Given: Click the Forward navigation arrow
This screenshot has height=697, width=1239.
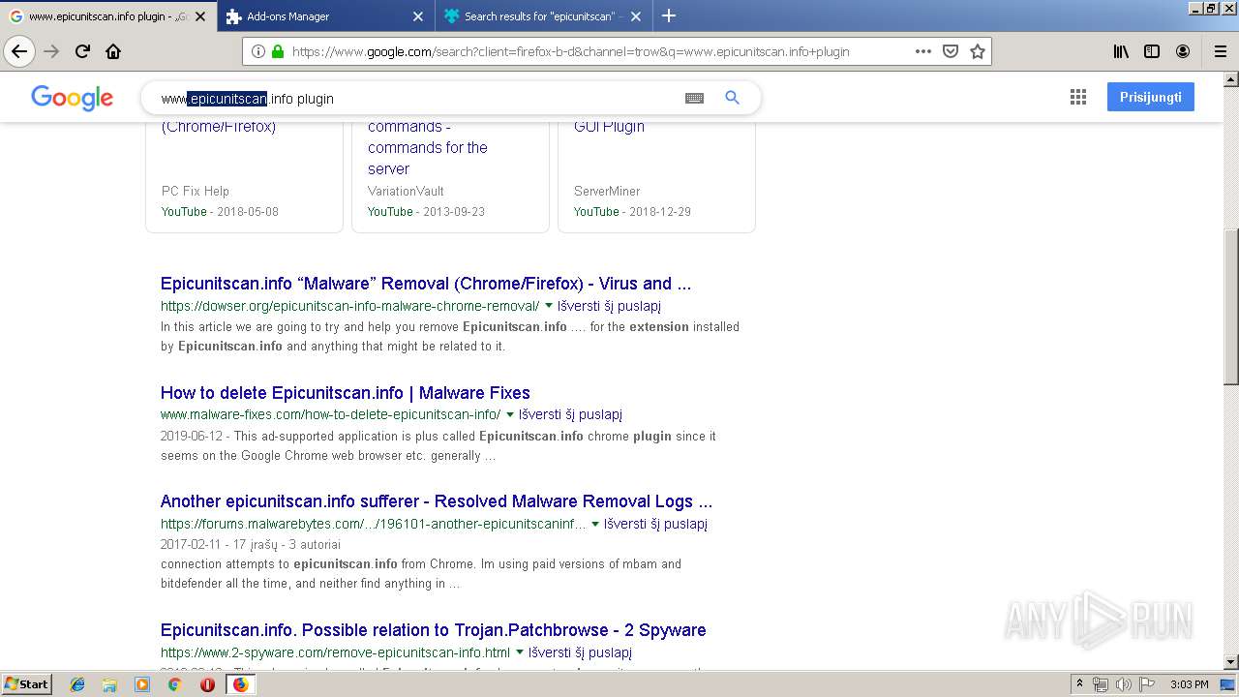Looking at the screenshot, I should [x=51, y=51].
